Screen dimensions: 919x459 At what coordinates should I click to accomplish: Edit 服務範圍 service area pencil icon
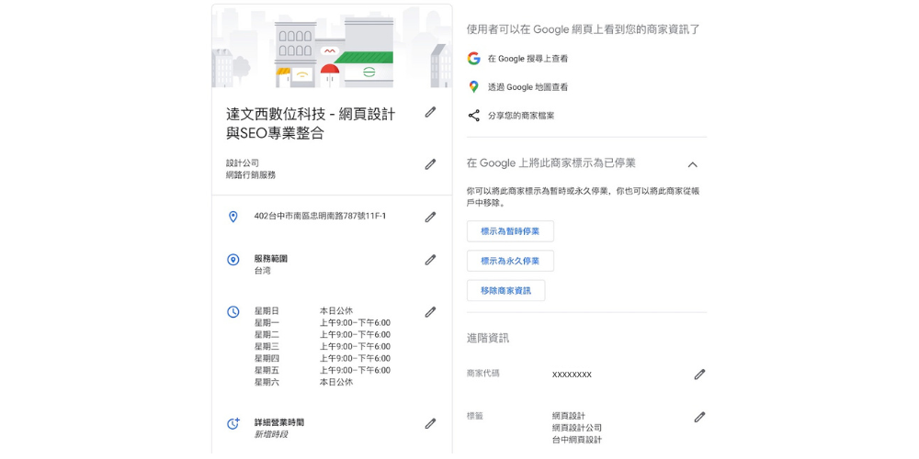click(430, 260)
